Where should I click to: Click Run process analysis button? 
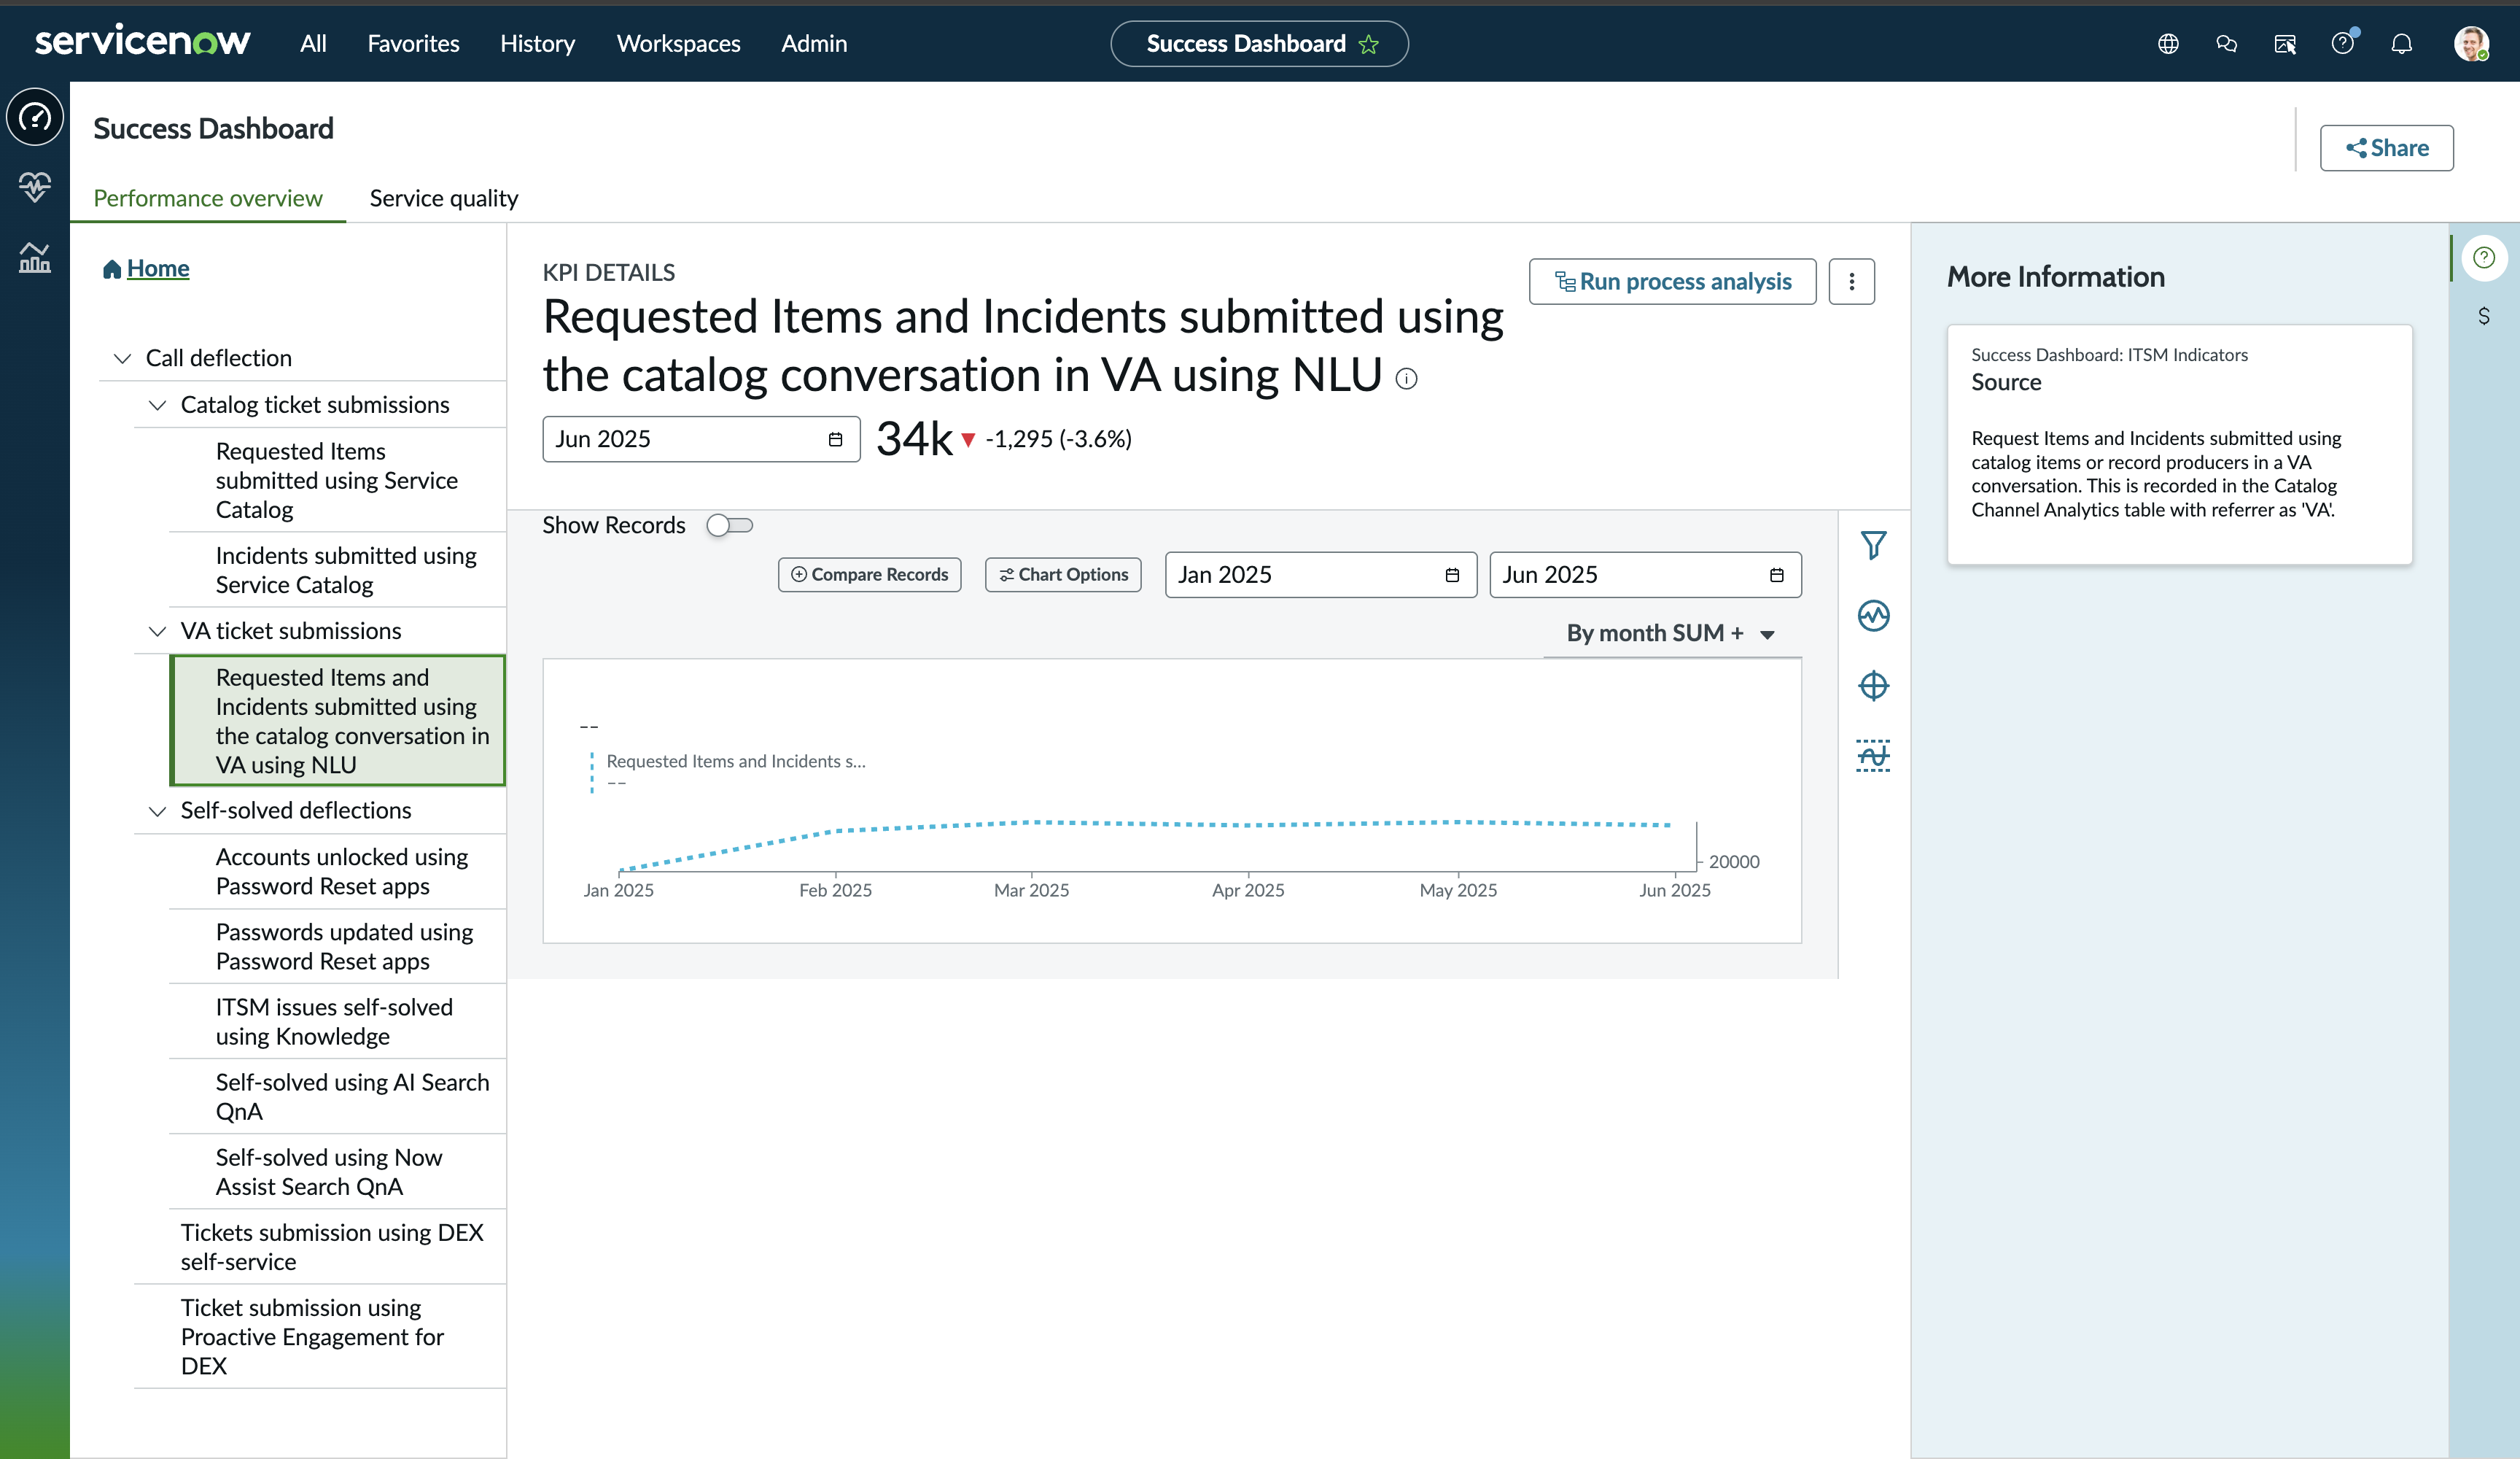(1672, 281)
